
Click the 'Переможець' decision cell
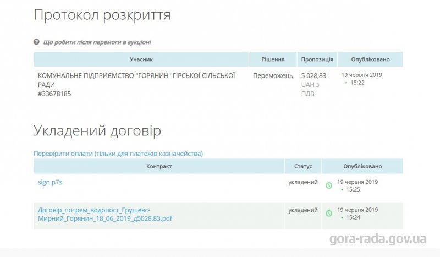pyautogui.click(x=273, y=75)
